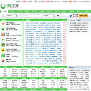Click Winrar in the compression list
The height and width of the screenshot is (91, 91).
tap(34, 81)
